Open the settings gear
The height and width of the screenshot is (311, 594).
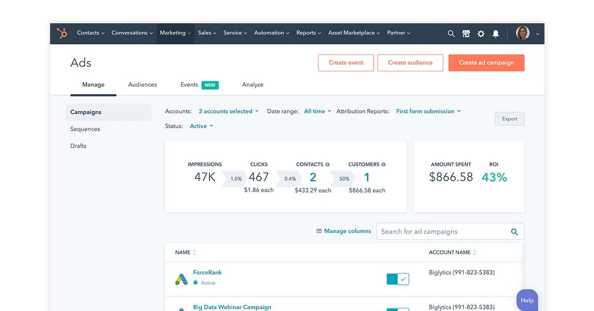481,33
